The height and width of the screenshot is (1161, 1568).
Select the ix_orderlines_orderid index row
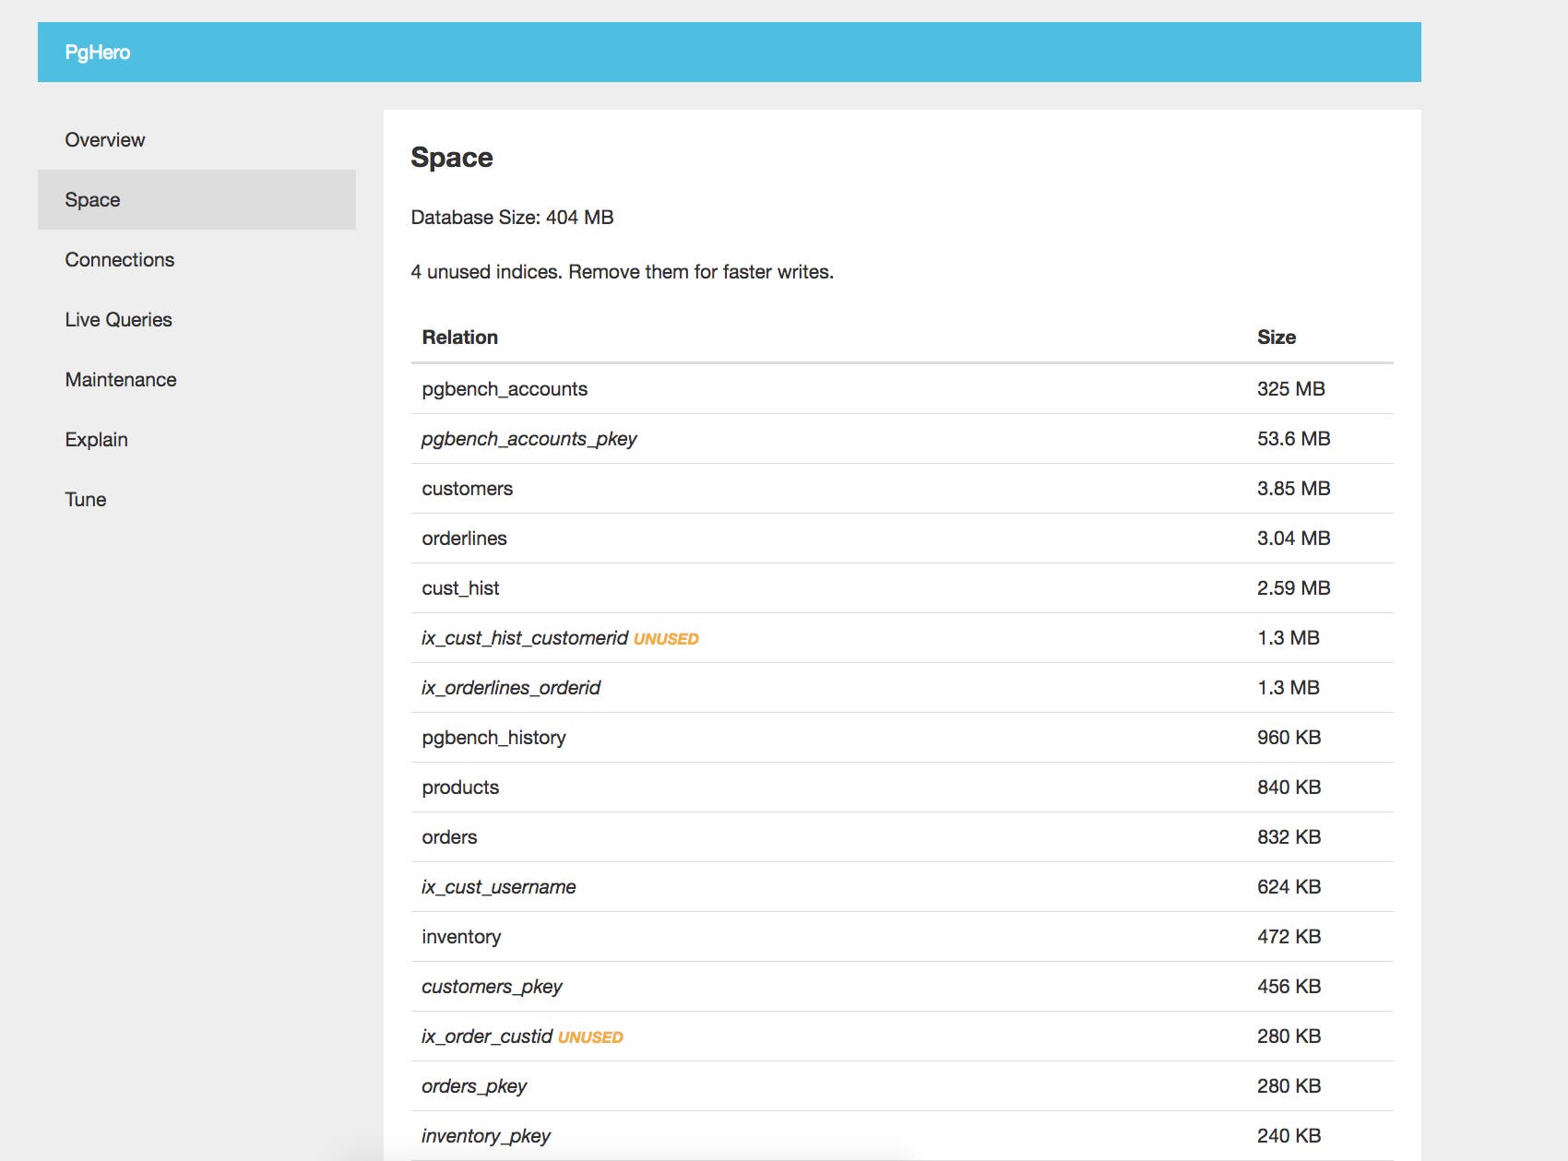pos(511,687)
